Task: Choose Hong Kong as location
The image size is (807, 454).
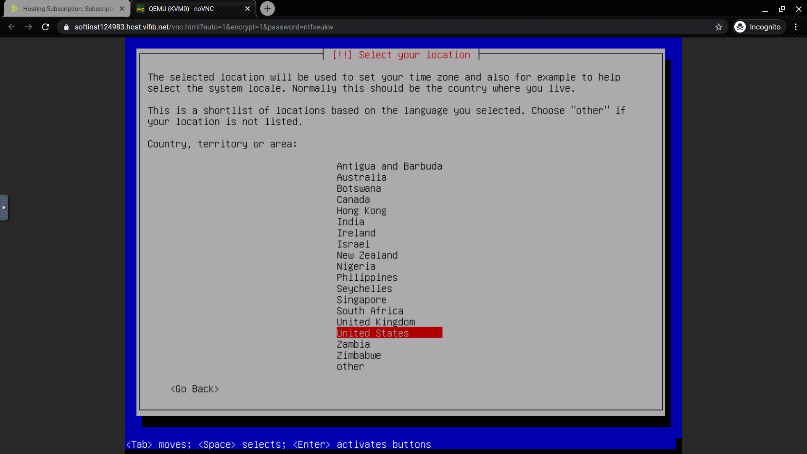Action: point(361,211)
